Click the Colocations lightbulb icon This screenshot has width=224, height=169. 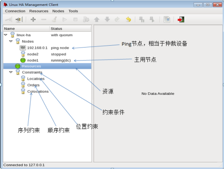coord(23,91)
